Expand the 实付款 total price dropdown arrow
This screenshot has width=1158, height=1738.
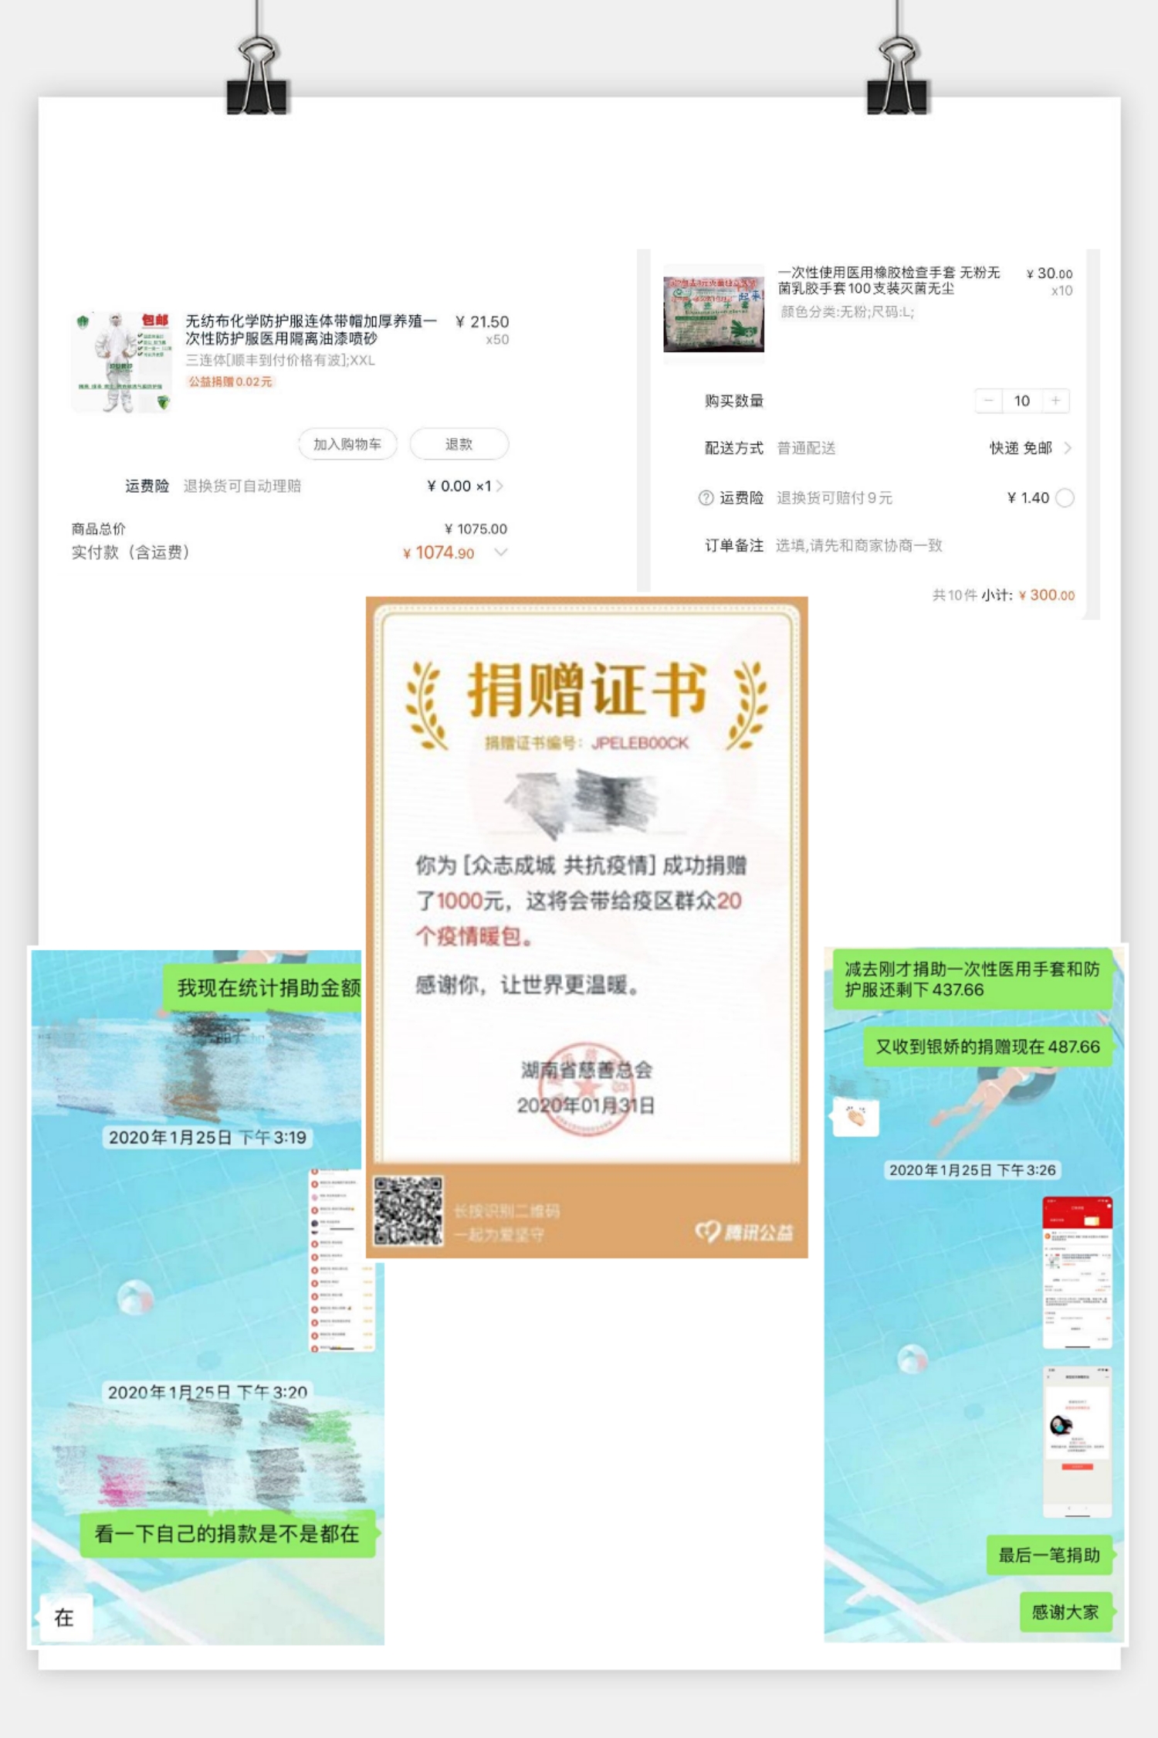501,552
